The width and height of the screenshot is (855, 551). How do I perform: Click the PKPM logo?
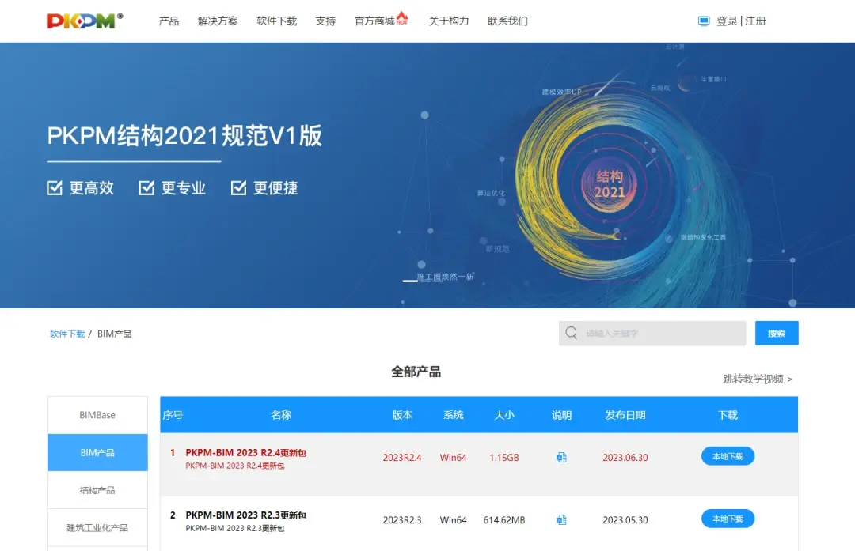click(x=85, y=21)
